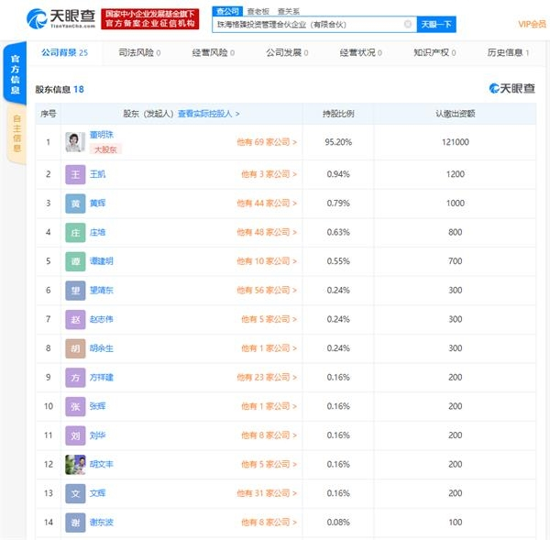Select the 自主信息 side tab

(x=16, y=136)
